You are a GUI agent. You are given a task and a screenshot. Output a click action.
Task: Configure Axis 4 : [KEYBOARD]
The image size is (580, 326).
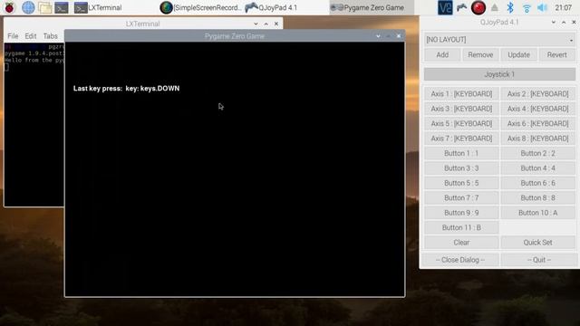[x=537, y=109]
